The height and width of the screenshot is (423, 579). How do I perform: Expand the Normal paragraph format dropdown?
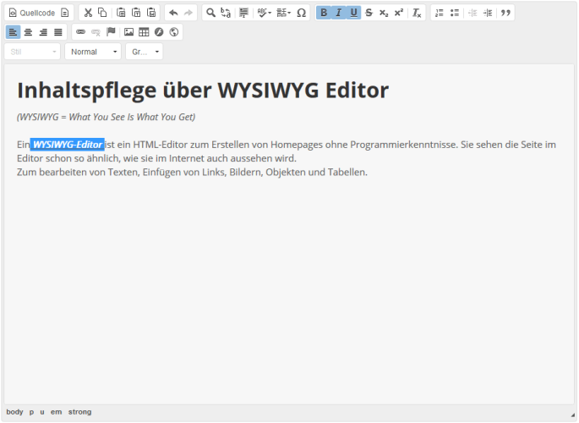93,52
